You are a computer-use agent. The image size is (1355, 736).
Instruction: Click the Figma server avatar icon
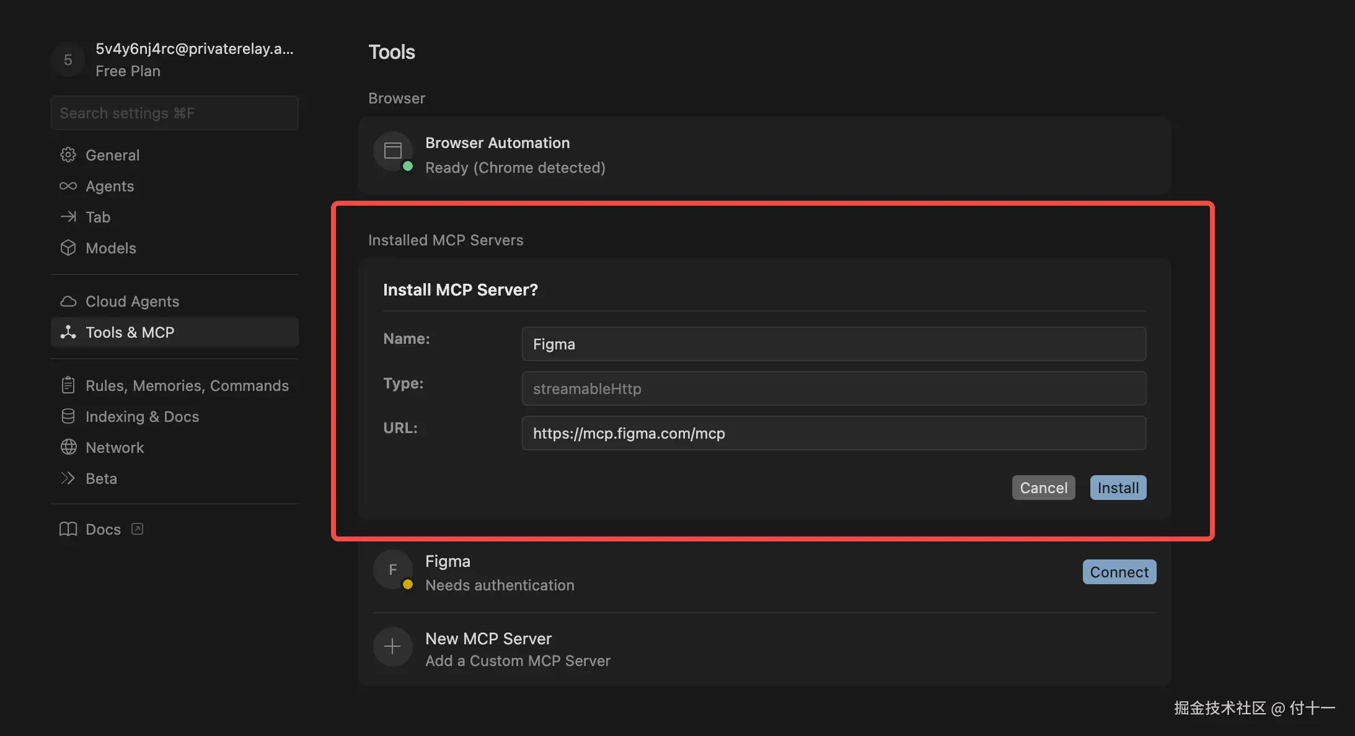coord(392,569)
